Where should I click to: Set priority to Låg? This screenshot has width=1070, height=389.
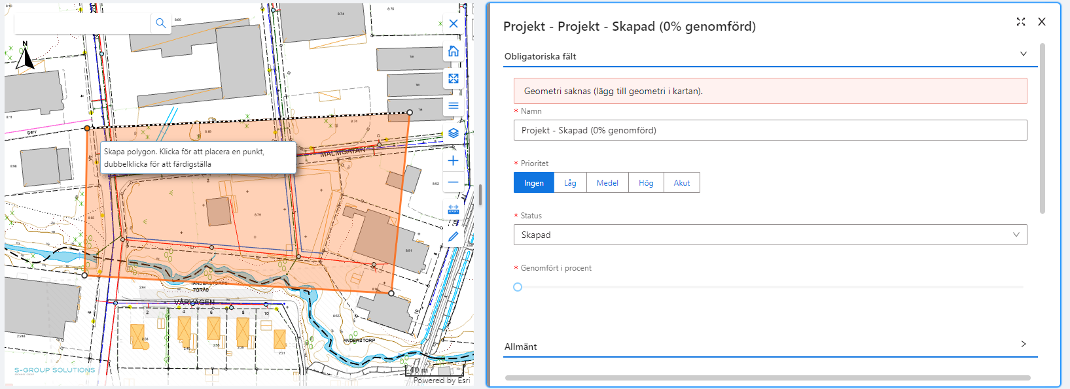coord(570,183)
